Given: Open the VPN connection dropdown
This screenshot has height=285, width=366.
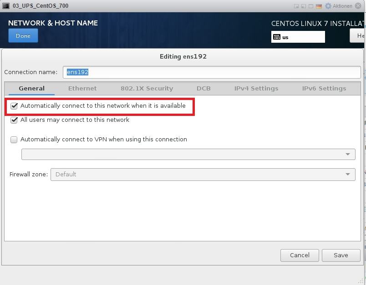Looking at the screenshot, I should [x=188, y=154].
